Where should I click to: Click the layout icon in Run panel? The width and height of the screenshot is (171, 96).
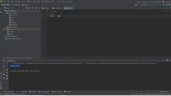(4, 74)
